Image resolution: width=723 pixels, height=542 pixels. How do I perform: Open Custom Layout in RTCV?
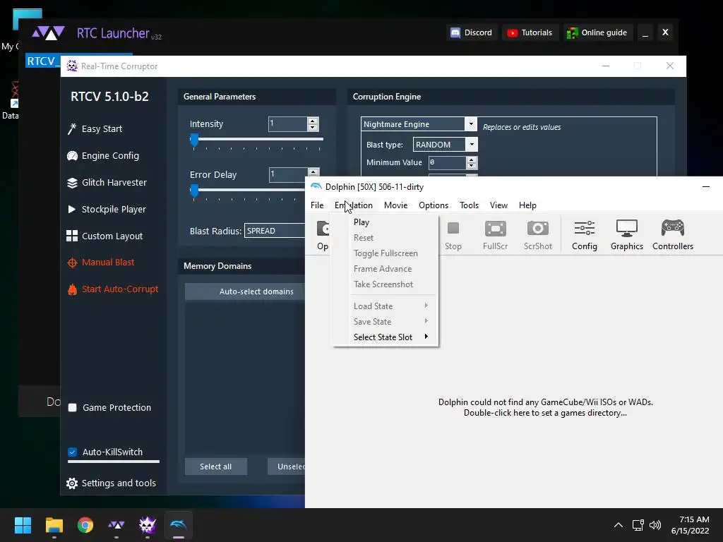[104, 236]
